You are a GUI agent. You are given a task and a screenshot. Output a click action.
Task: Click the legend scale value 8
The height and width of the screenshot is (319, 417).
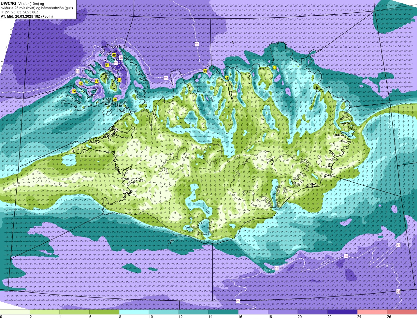click(120, 317)
